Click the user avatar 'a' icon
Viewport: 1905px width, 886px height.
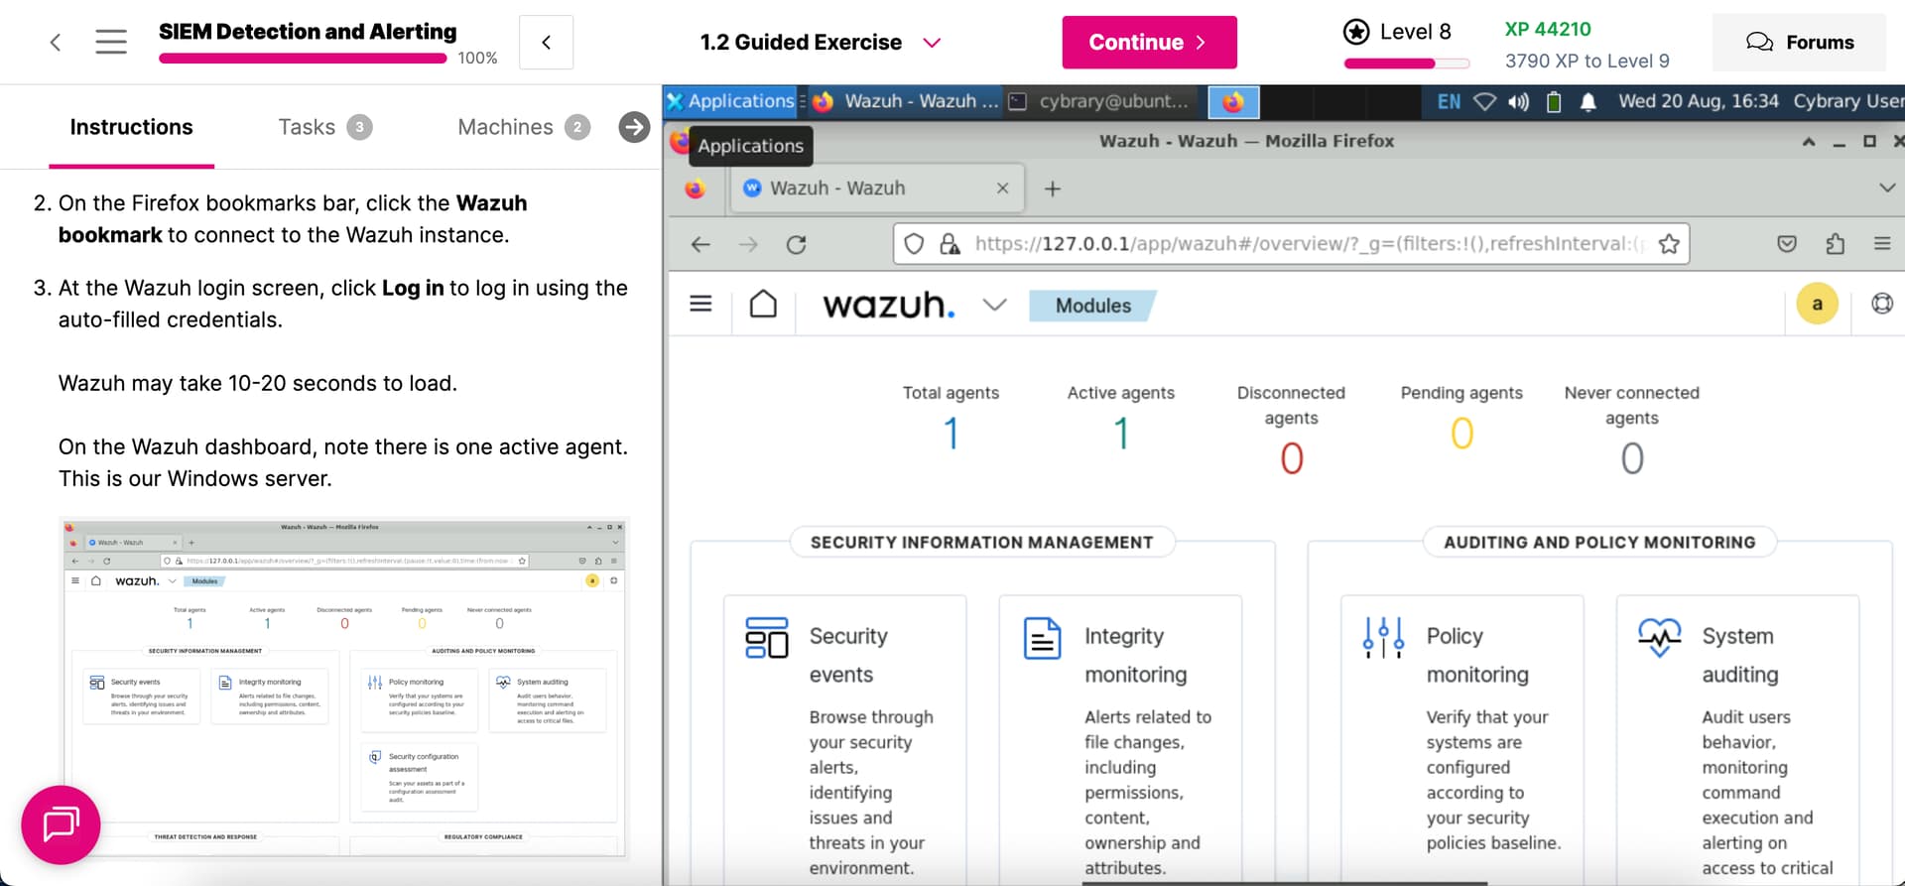pos(1817,305)
